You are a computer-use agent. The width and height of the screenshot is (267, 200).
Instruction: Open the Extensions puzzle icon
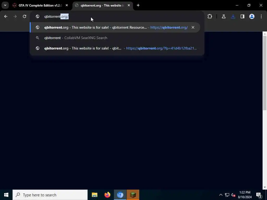tap(210, 16)
